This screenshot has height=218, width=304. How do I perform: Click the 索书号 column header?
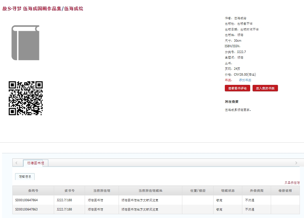tap(70, 191)
